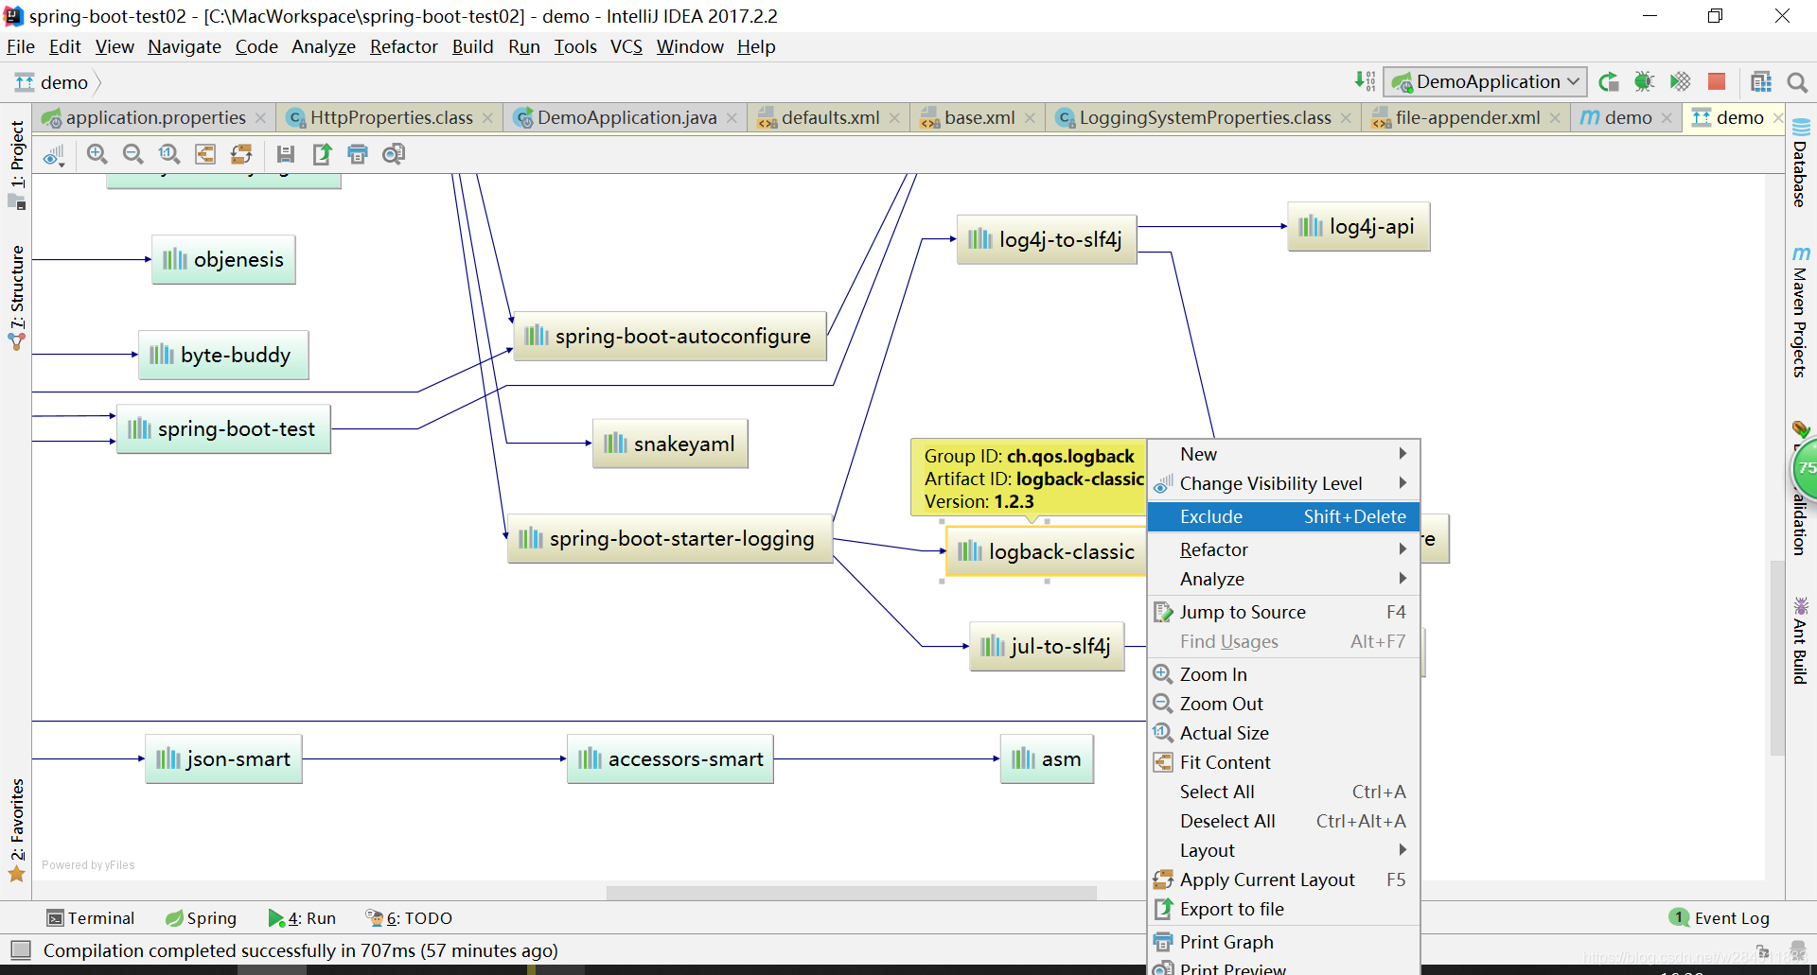Open the Project tool window
Image resolution: width=1817 pixels, height=975 pixels.
point(17,165)
